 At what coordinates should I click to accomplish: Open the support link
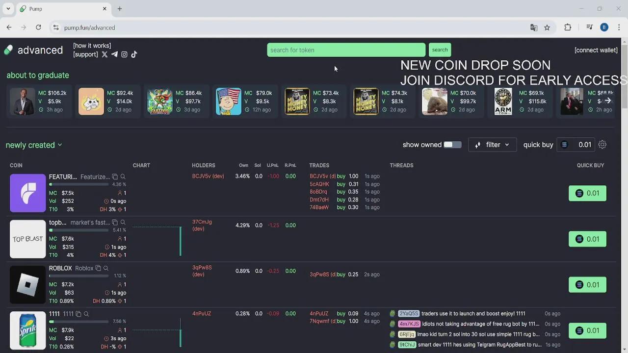click(85, 54)
